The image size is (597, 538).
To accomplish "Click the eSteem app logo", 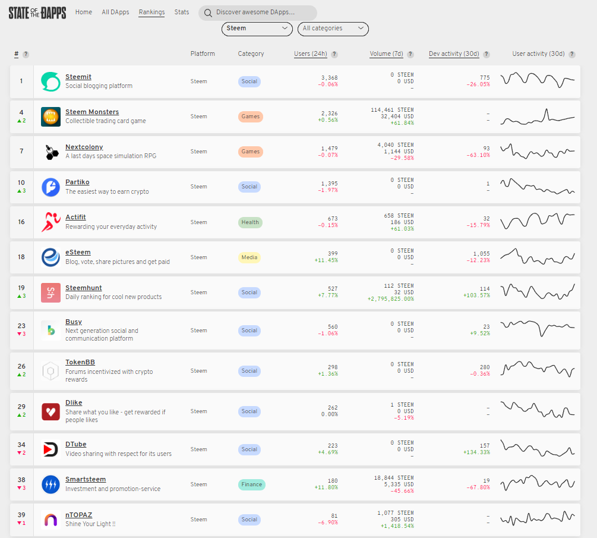I will pyautogui.click(x=50, y=257).
